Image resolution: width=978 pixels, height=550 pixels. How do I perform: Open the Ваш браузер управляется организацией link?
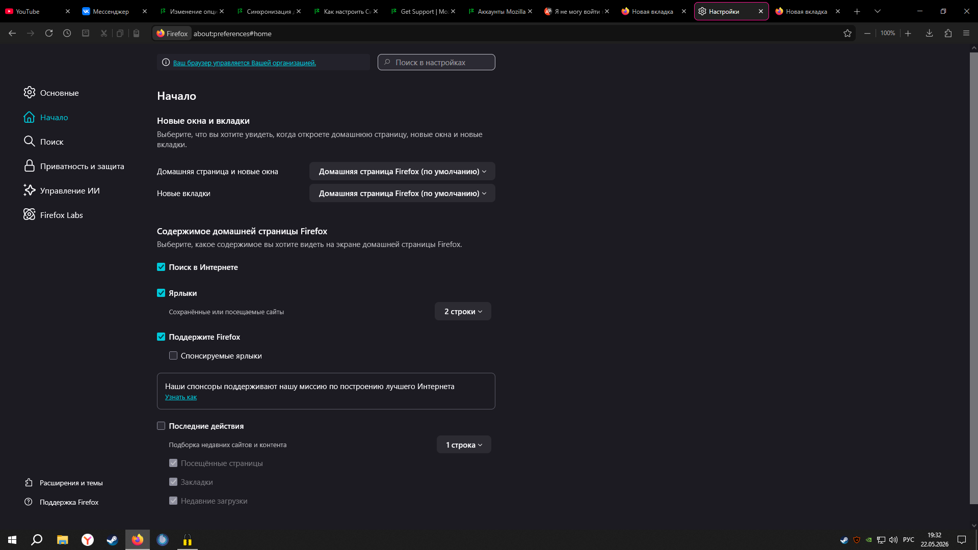coord(245,63)
